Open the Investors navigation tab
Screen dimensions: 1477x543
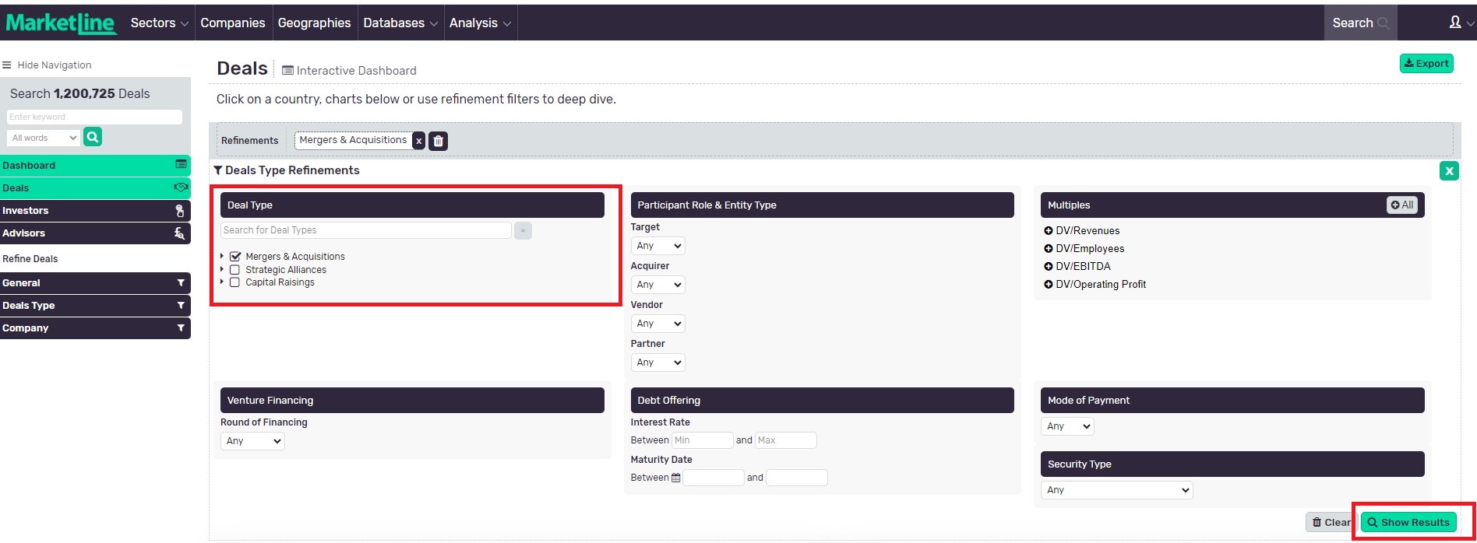coord(95,211)
